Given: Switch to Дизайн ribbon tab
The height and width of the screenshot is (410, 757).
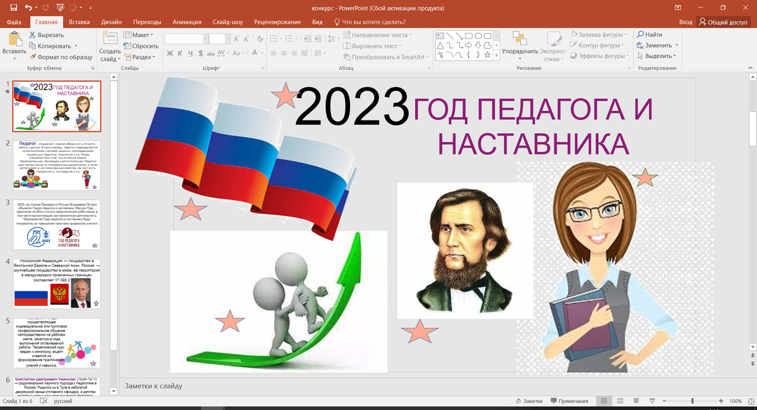Looking at the screenshot, I should (112, 22).
